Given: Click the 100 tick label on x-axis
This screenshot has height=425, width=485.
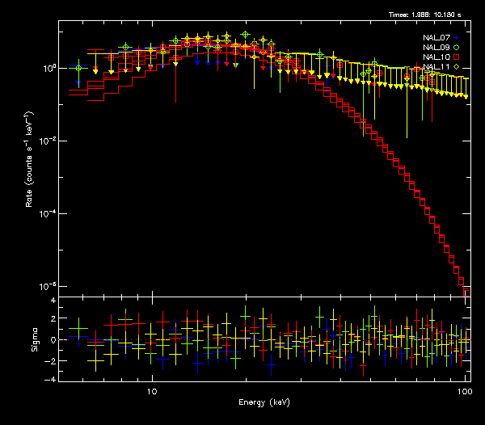Looking at the screenshot, I should pos(464,391).
